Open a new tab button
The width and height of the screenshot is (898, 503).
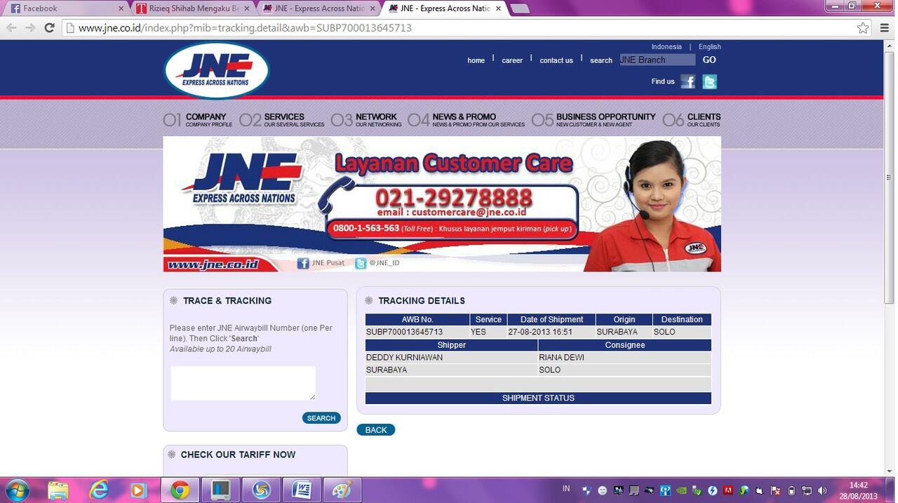coord(519,8)
